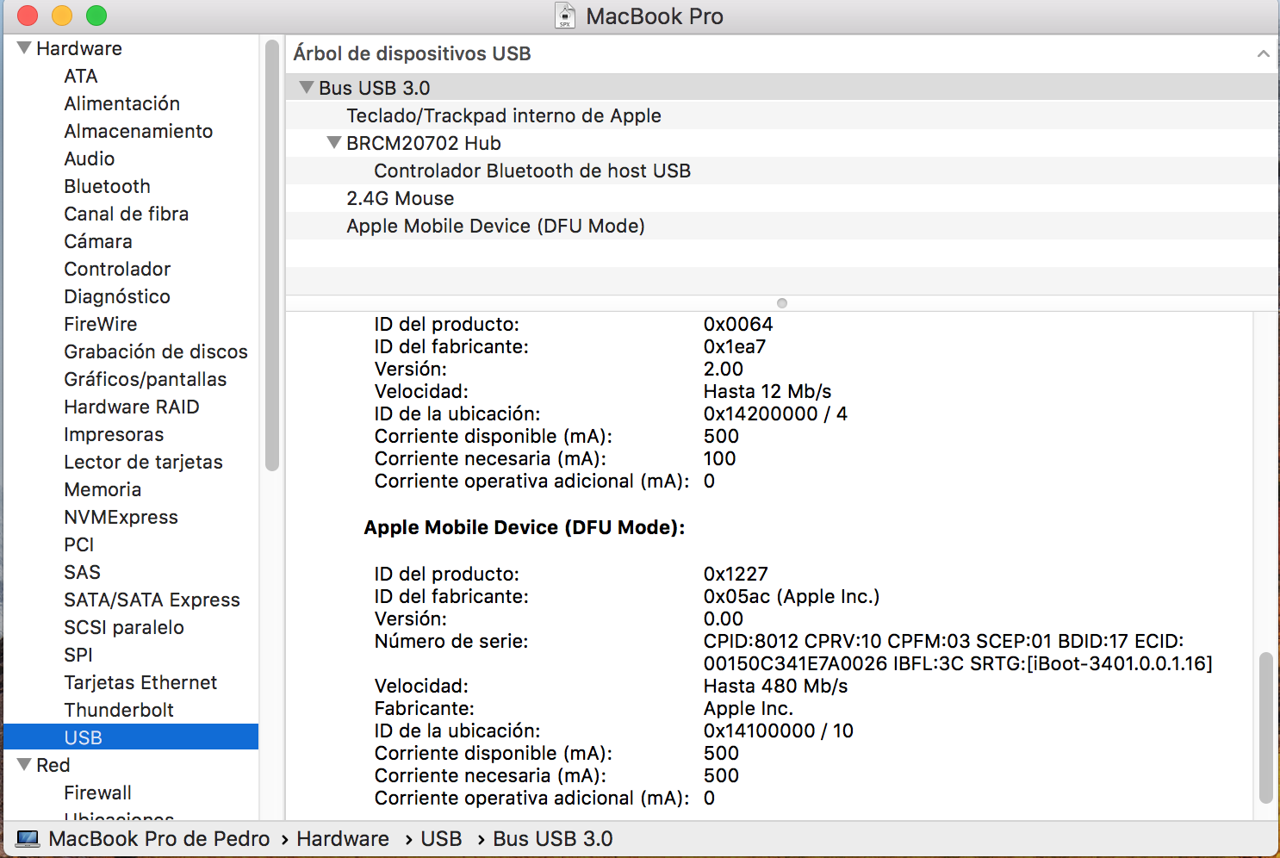Select Apple Mobile Device (DFU Mode) row
This screenshot has height=858, width=1280.
pos(495,226)
